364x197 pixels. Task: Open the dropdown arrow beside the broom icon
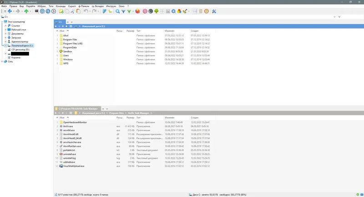click(189, 11)
